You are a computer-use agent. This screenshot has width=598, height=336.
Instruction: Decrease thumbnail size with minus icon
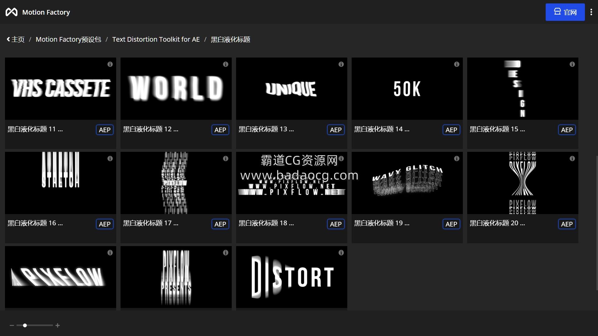pos(12,325)
